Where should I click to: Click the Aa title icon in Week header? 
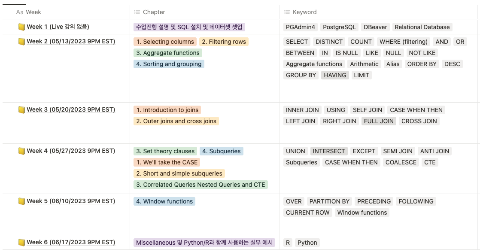(20, 12)
